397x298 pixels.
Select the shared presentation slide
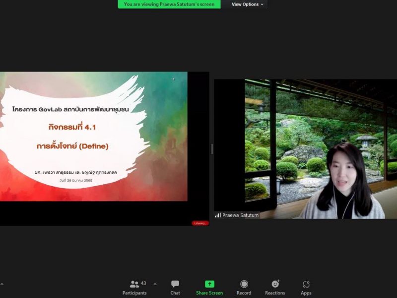click(93, 137)
